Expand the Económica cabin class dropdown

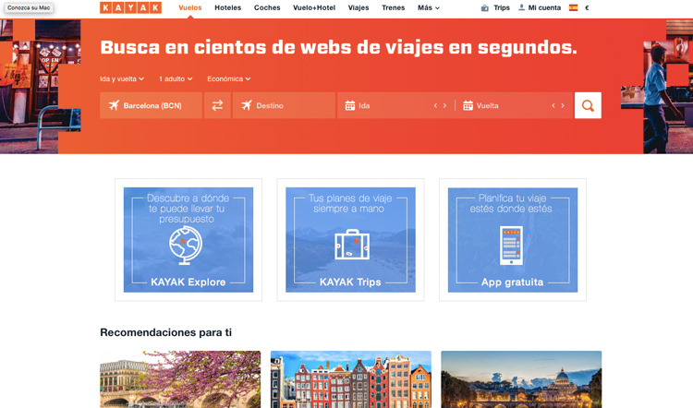tap(228, 78)
